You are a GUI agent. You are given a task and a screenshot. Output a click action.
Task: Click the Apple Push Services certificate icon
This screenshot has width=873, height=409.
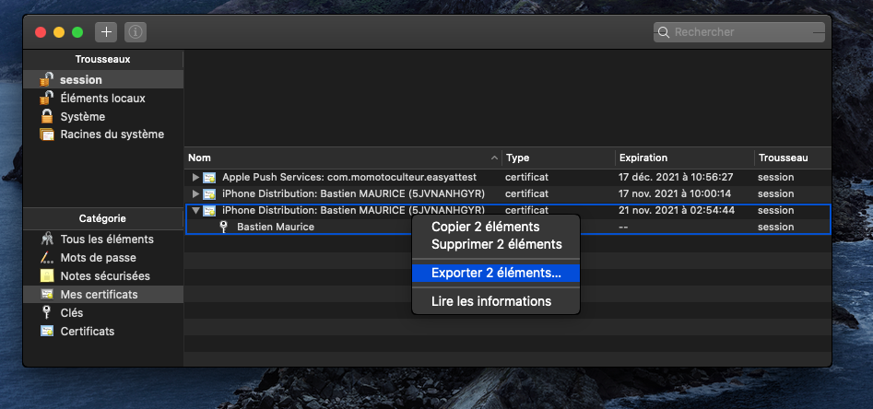[x=209, y=178]
